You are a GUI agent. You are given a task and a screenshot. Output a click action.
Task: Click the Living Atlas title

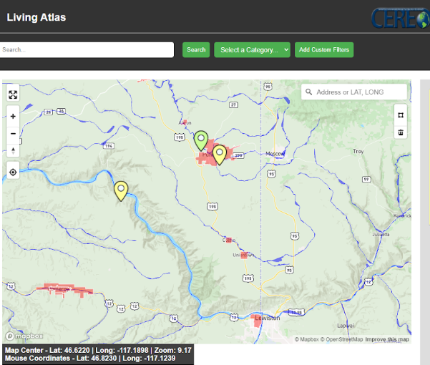(36, 17)
